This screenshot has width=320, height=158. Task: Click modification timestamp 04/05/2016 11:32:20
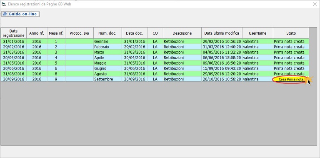pyautogui.click(x=222, y=52)
